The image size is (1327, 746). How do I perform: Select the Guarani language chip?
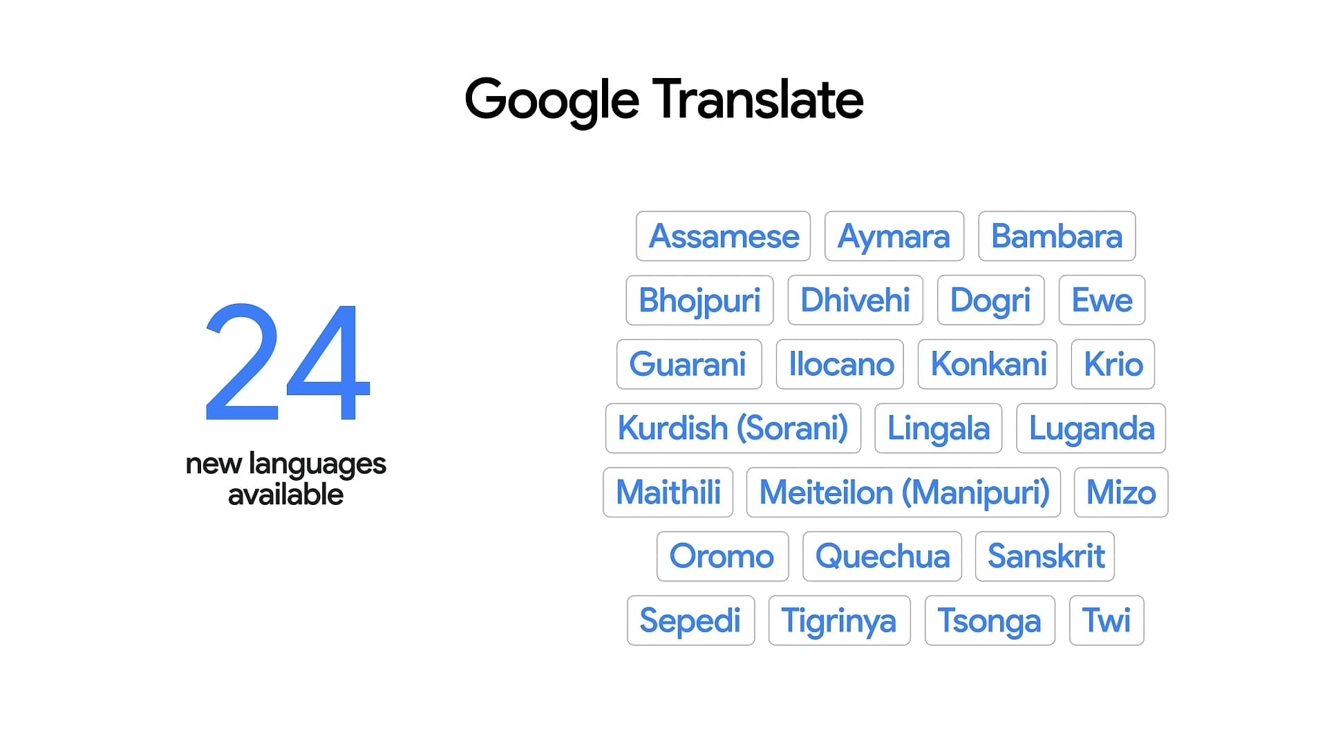click(x=688, y=364)
